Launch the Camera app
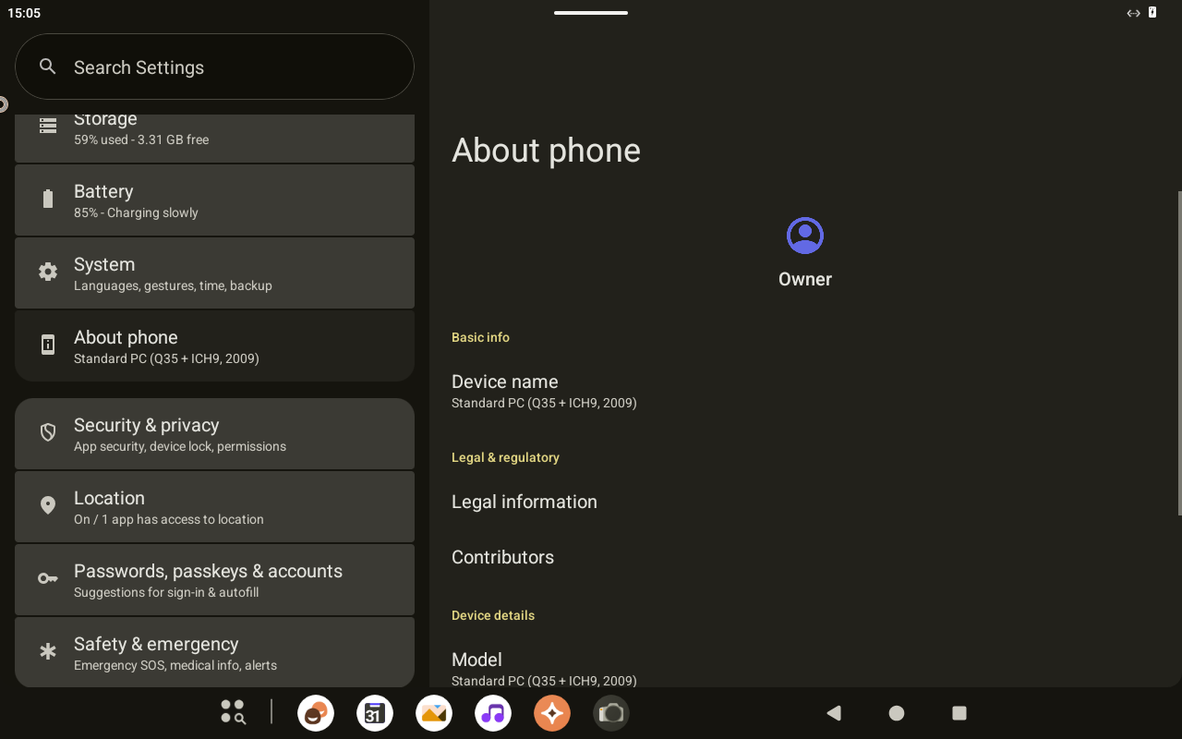 [x=610, y=713]
